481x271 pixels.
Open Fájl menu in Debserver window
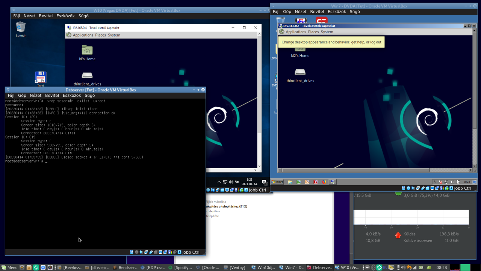(x=11, y=96)
